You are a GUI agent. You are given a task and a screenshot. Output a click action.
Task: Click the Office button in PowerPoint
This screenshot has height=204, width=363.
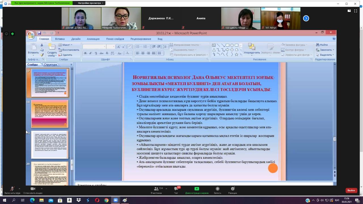30,35
